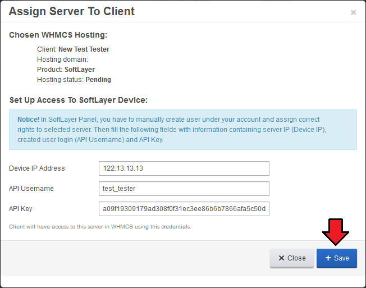Select the client name New Test Tester
Image resolution: width=366 pixels, height=288 pixels.
pos(84,49)
